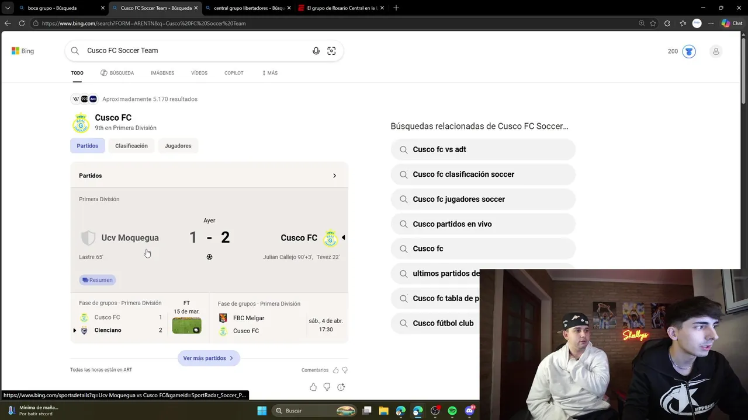Click the 'Cusco FC' heading title
The image size is (748, 420).
[113, 118]
